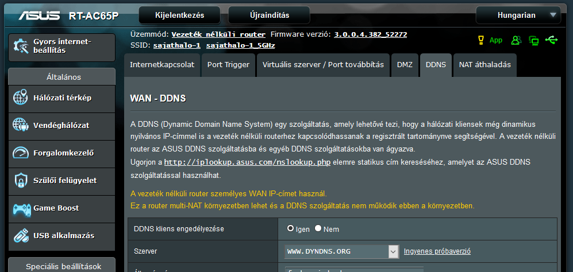This screenshot has height=272, width=573.
Task: Click the Game Boost gamepad icon
Action: 21,208
